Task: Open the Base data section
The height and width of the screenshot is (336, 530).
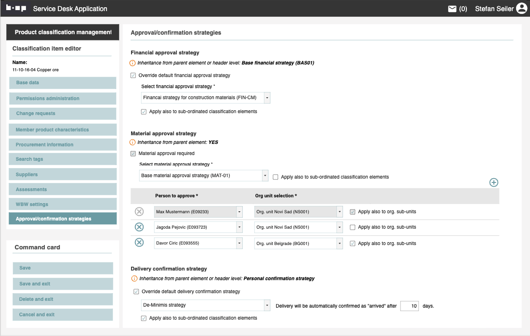Action: click(x=63, y=83)
